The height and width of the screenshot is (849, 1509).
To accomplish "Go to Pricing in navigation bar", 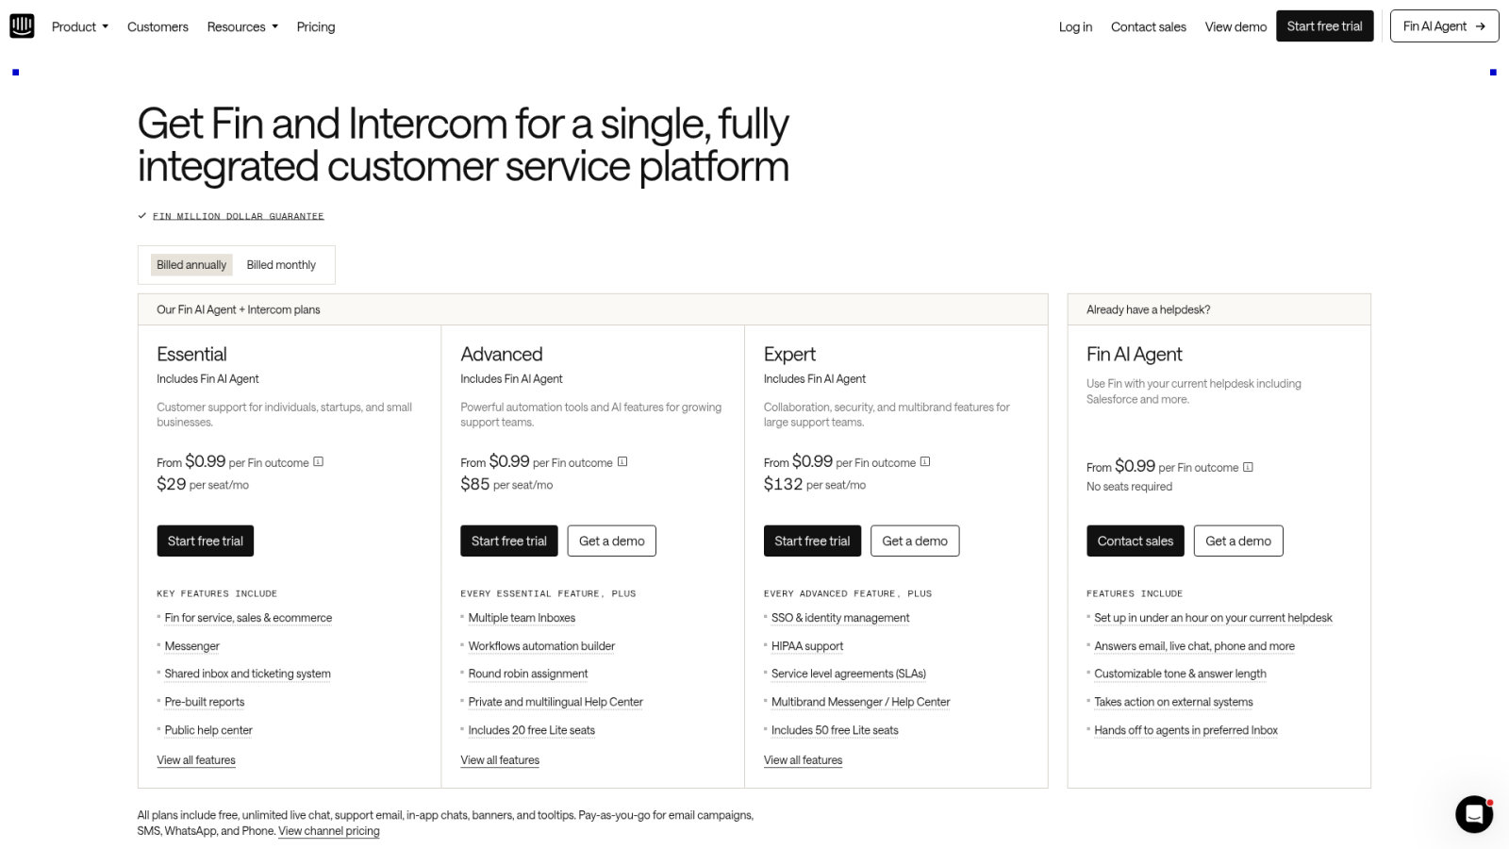I will click(316, 26).
